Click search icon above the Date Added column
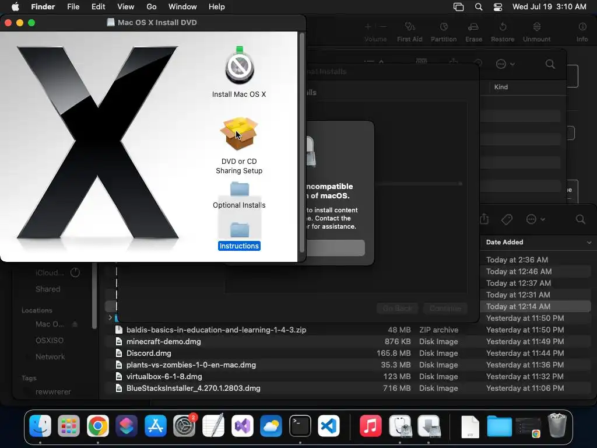 [580, 219]
